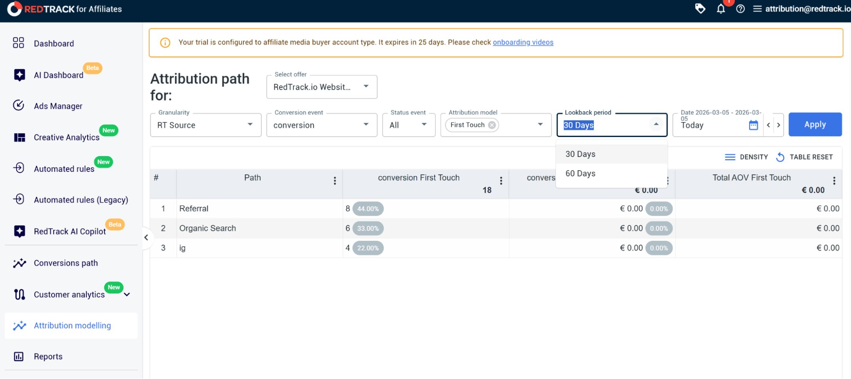Open the hamburger account menu icon

757,9
